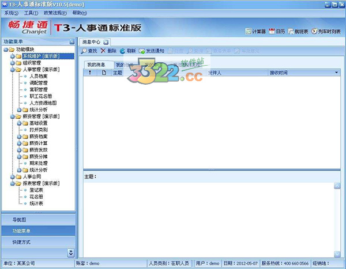Open the 计算器 calculator tool icon
The image size is (346, 269).
(x=248, y=31)
